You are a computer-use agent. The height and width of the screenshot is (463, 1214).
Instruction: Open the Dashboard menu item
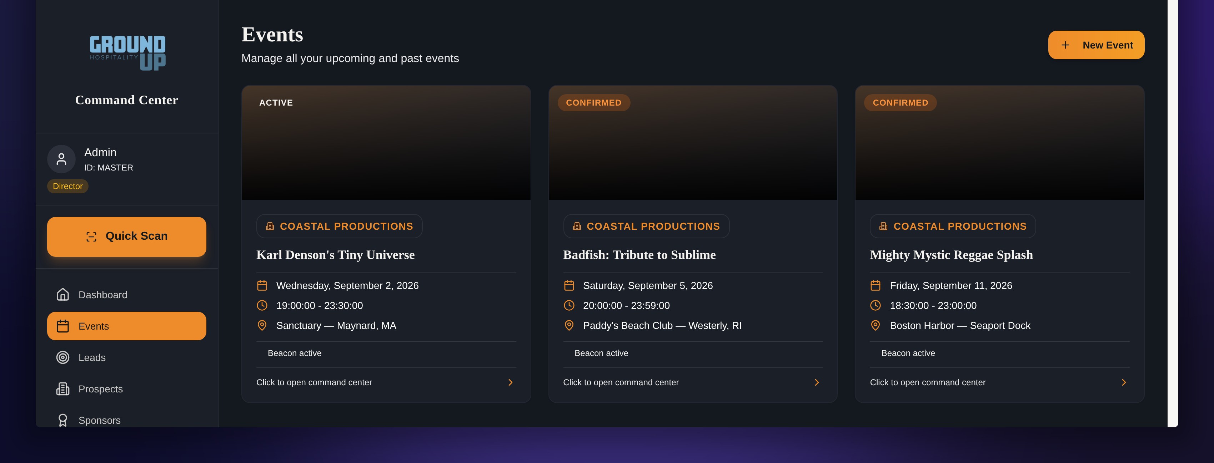pyautogui.click(x=127, y=295)
